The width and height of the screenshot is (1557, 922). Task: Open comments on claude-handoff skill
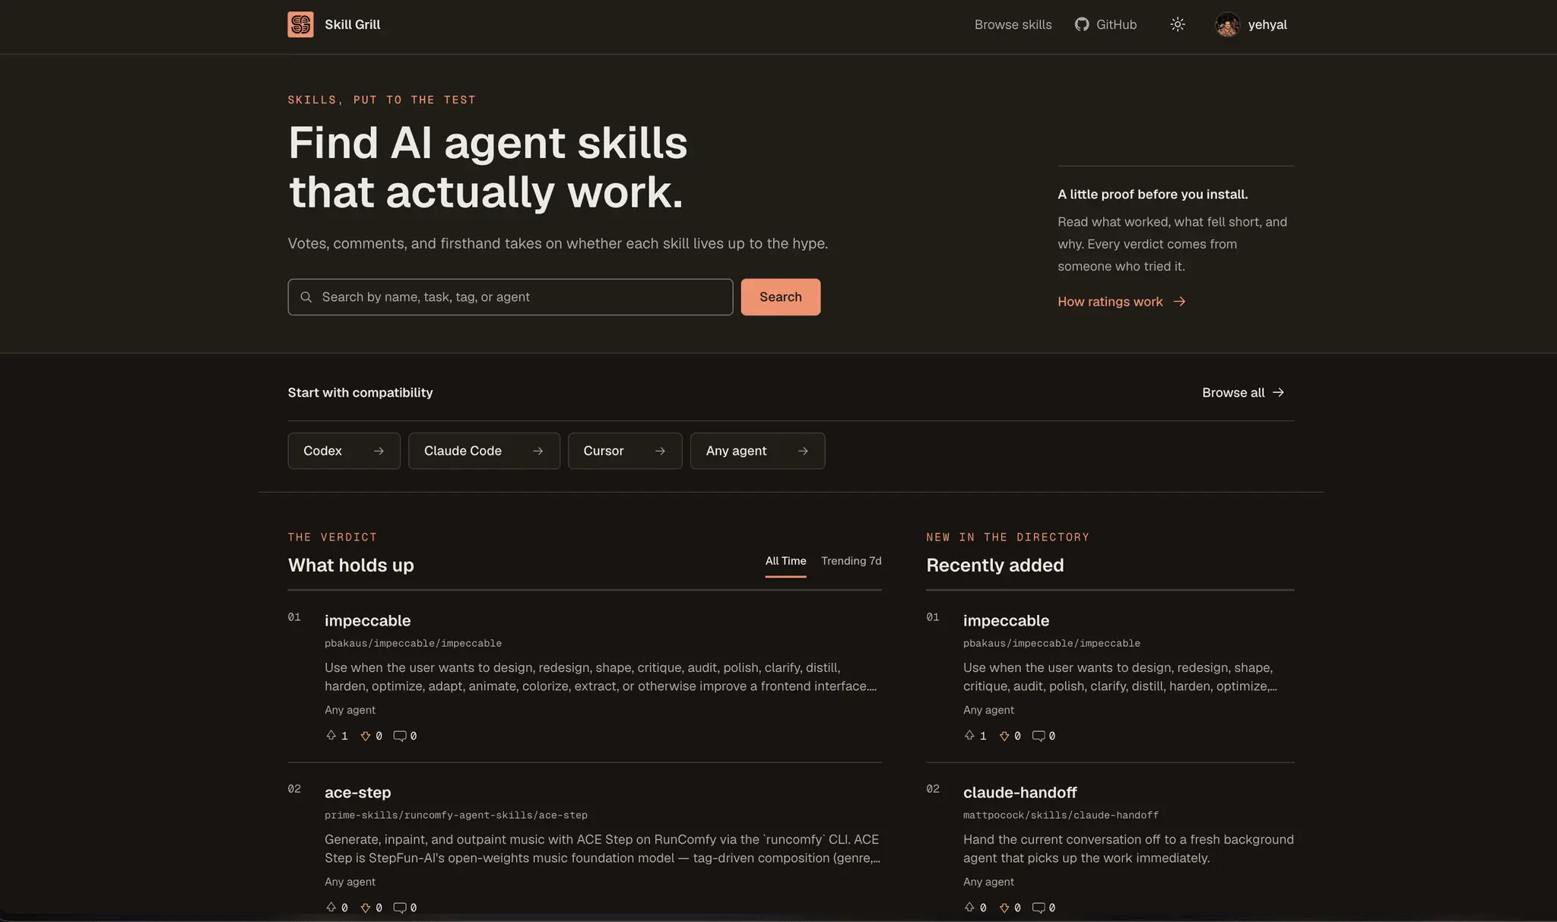coord(1043,908)
